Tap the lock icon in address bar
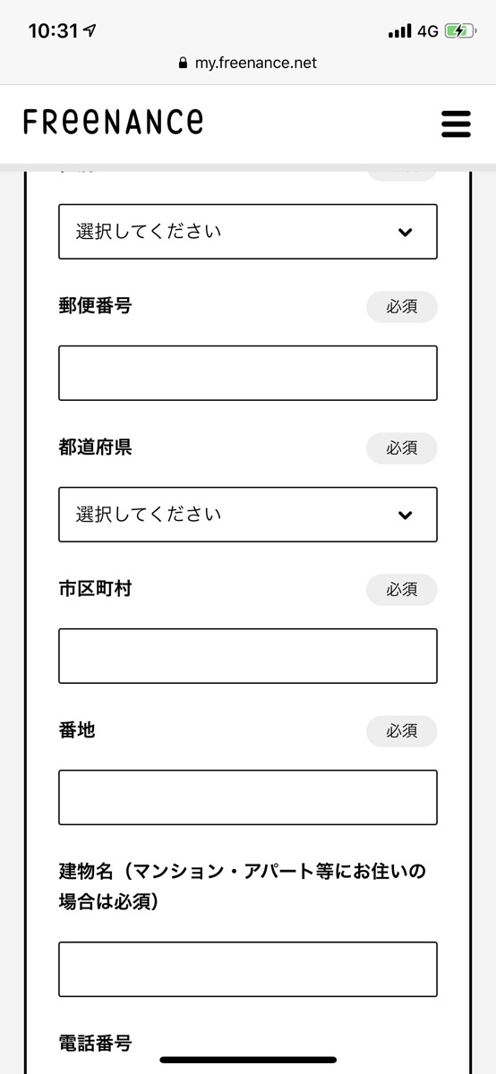This screenshot has width=496, height=1074. coord(184,64)
